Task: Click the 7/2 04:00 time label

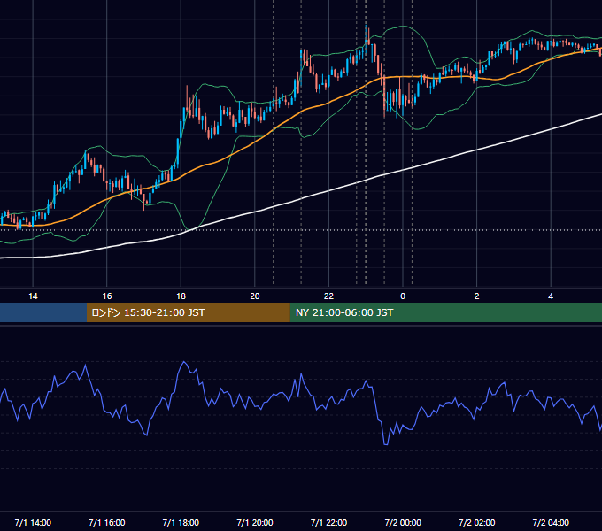Action: pos(551,522)
